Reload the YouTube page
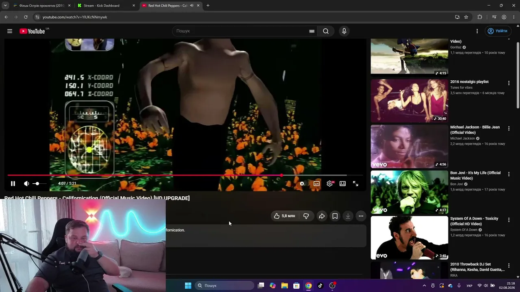This screenshot has height=292, width=520. click(x=26, y=17)
